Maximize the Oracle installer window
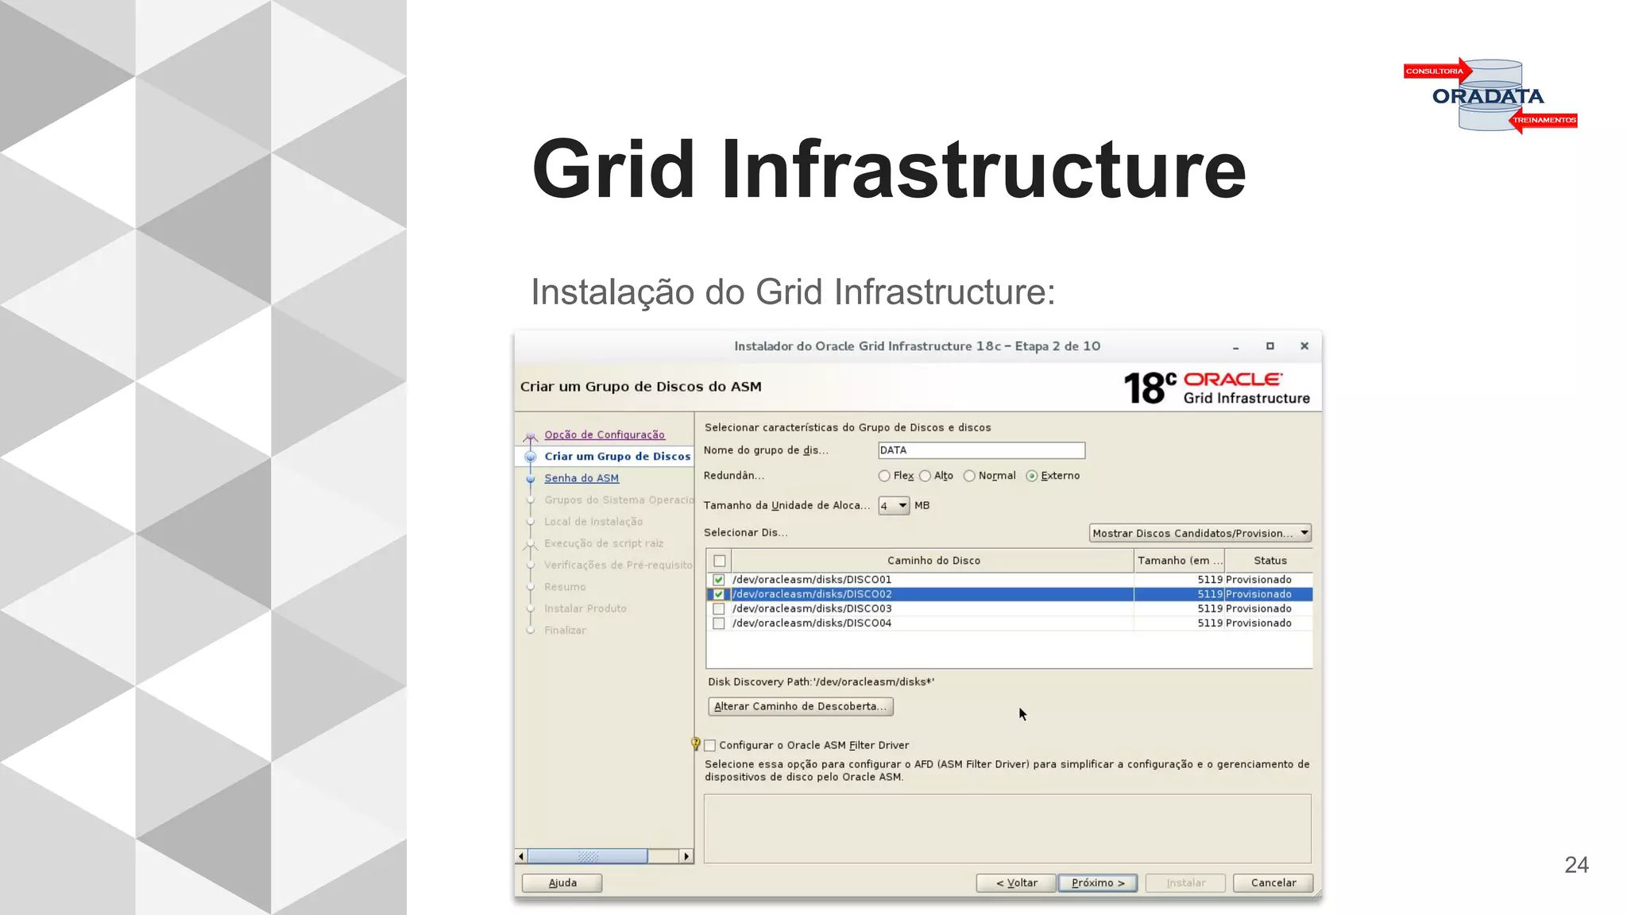This screenshot has height=915, width=1627. click(x=1270, y=346)
